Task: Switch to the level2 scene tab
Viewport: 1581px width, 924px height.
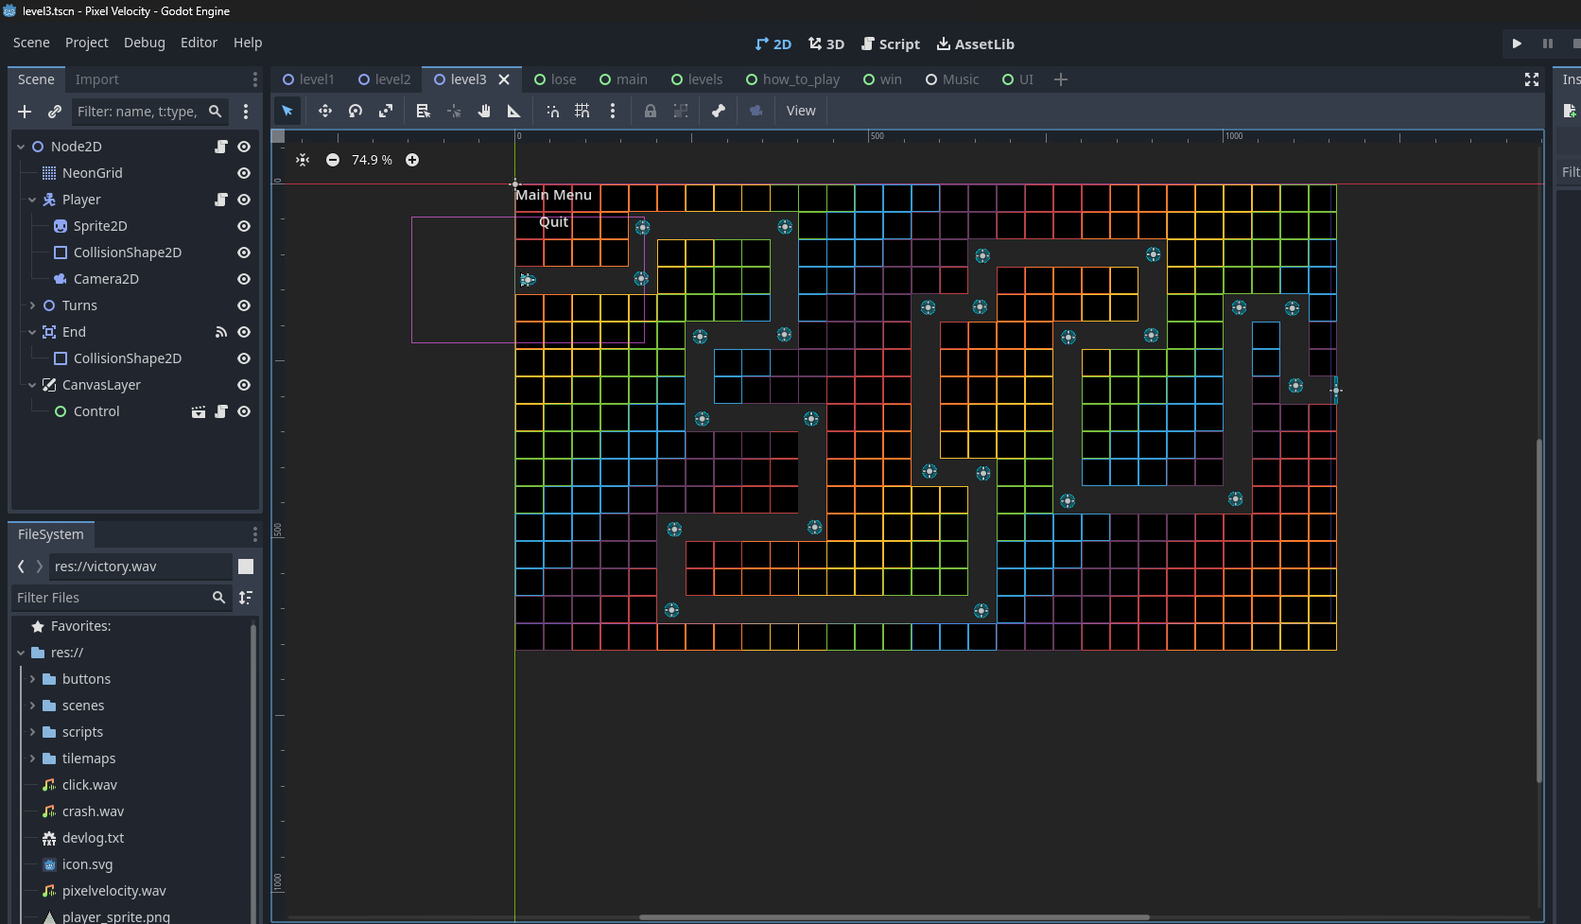Action: click(384, 79)
